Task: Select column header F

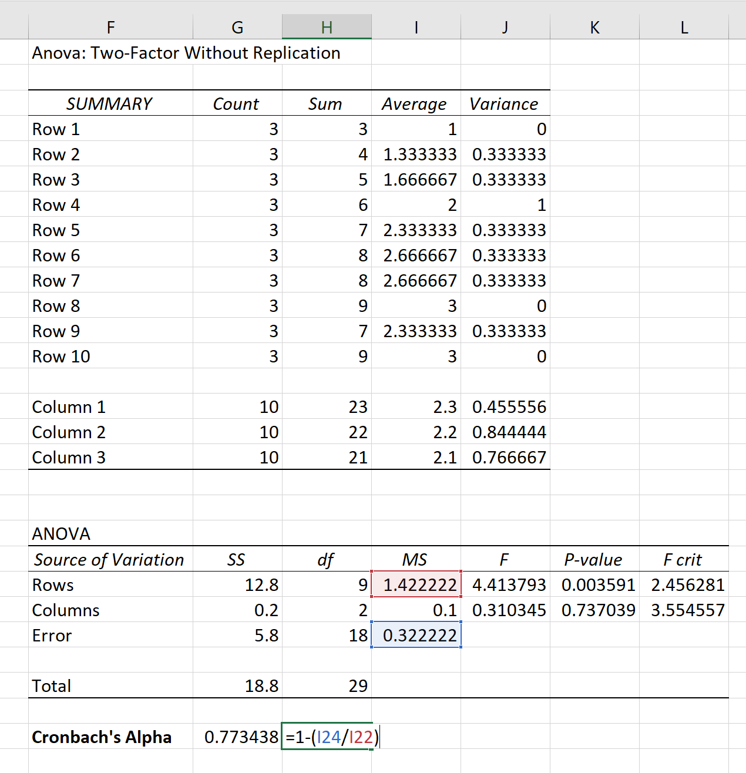Action: 110,26
